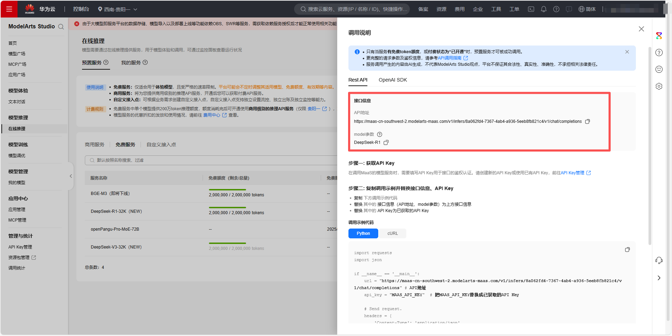Image resolution: width=672 pixels, height=336 pixels.
Task: Copy the DeepSeek-R1 model parameter
Action: click(386, 142)
